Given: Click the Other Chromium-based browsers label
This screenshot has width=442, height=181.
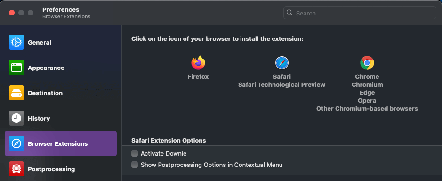Looking at the screenshot, I should click(367, 109).
